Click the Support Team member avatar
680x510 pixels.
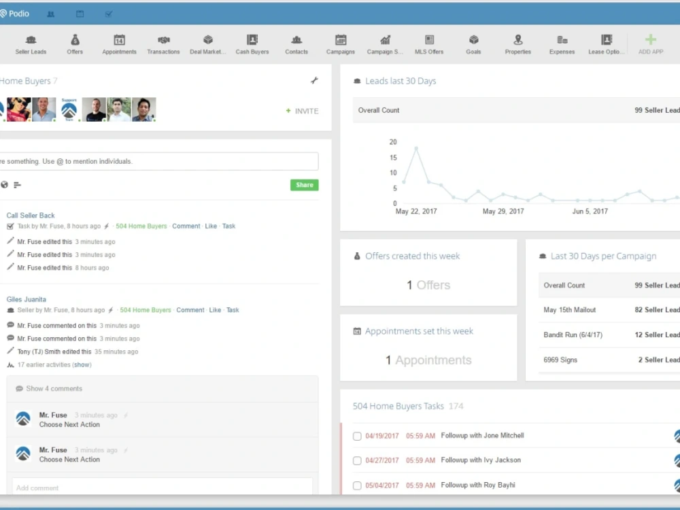[x=69, y=109]
